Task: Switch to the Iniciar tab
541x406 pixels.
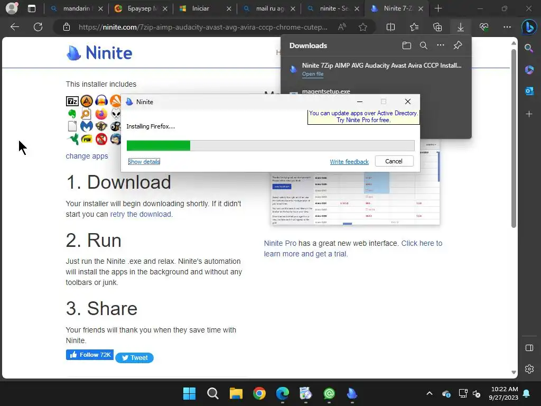Action: (205, 8)
